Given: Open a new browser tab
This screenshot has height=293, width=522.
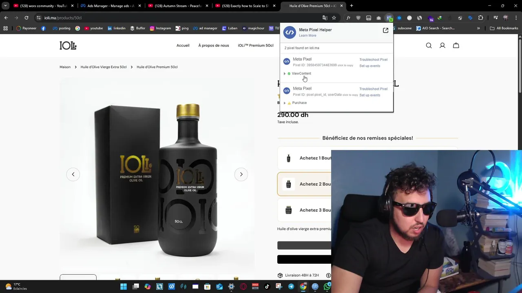Looking at the screenshot, I should click(x=352, y=6).
